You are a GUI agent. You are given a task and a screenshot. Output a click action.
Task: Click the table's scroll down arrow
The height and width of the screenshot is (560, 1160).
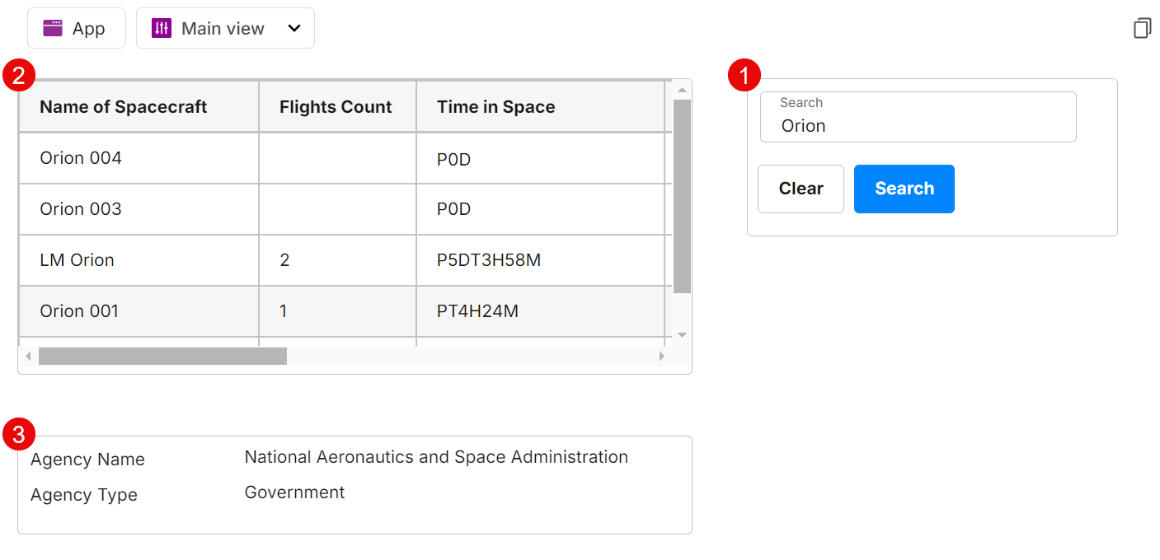682,335
